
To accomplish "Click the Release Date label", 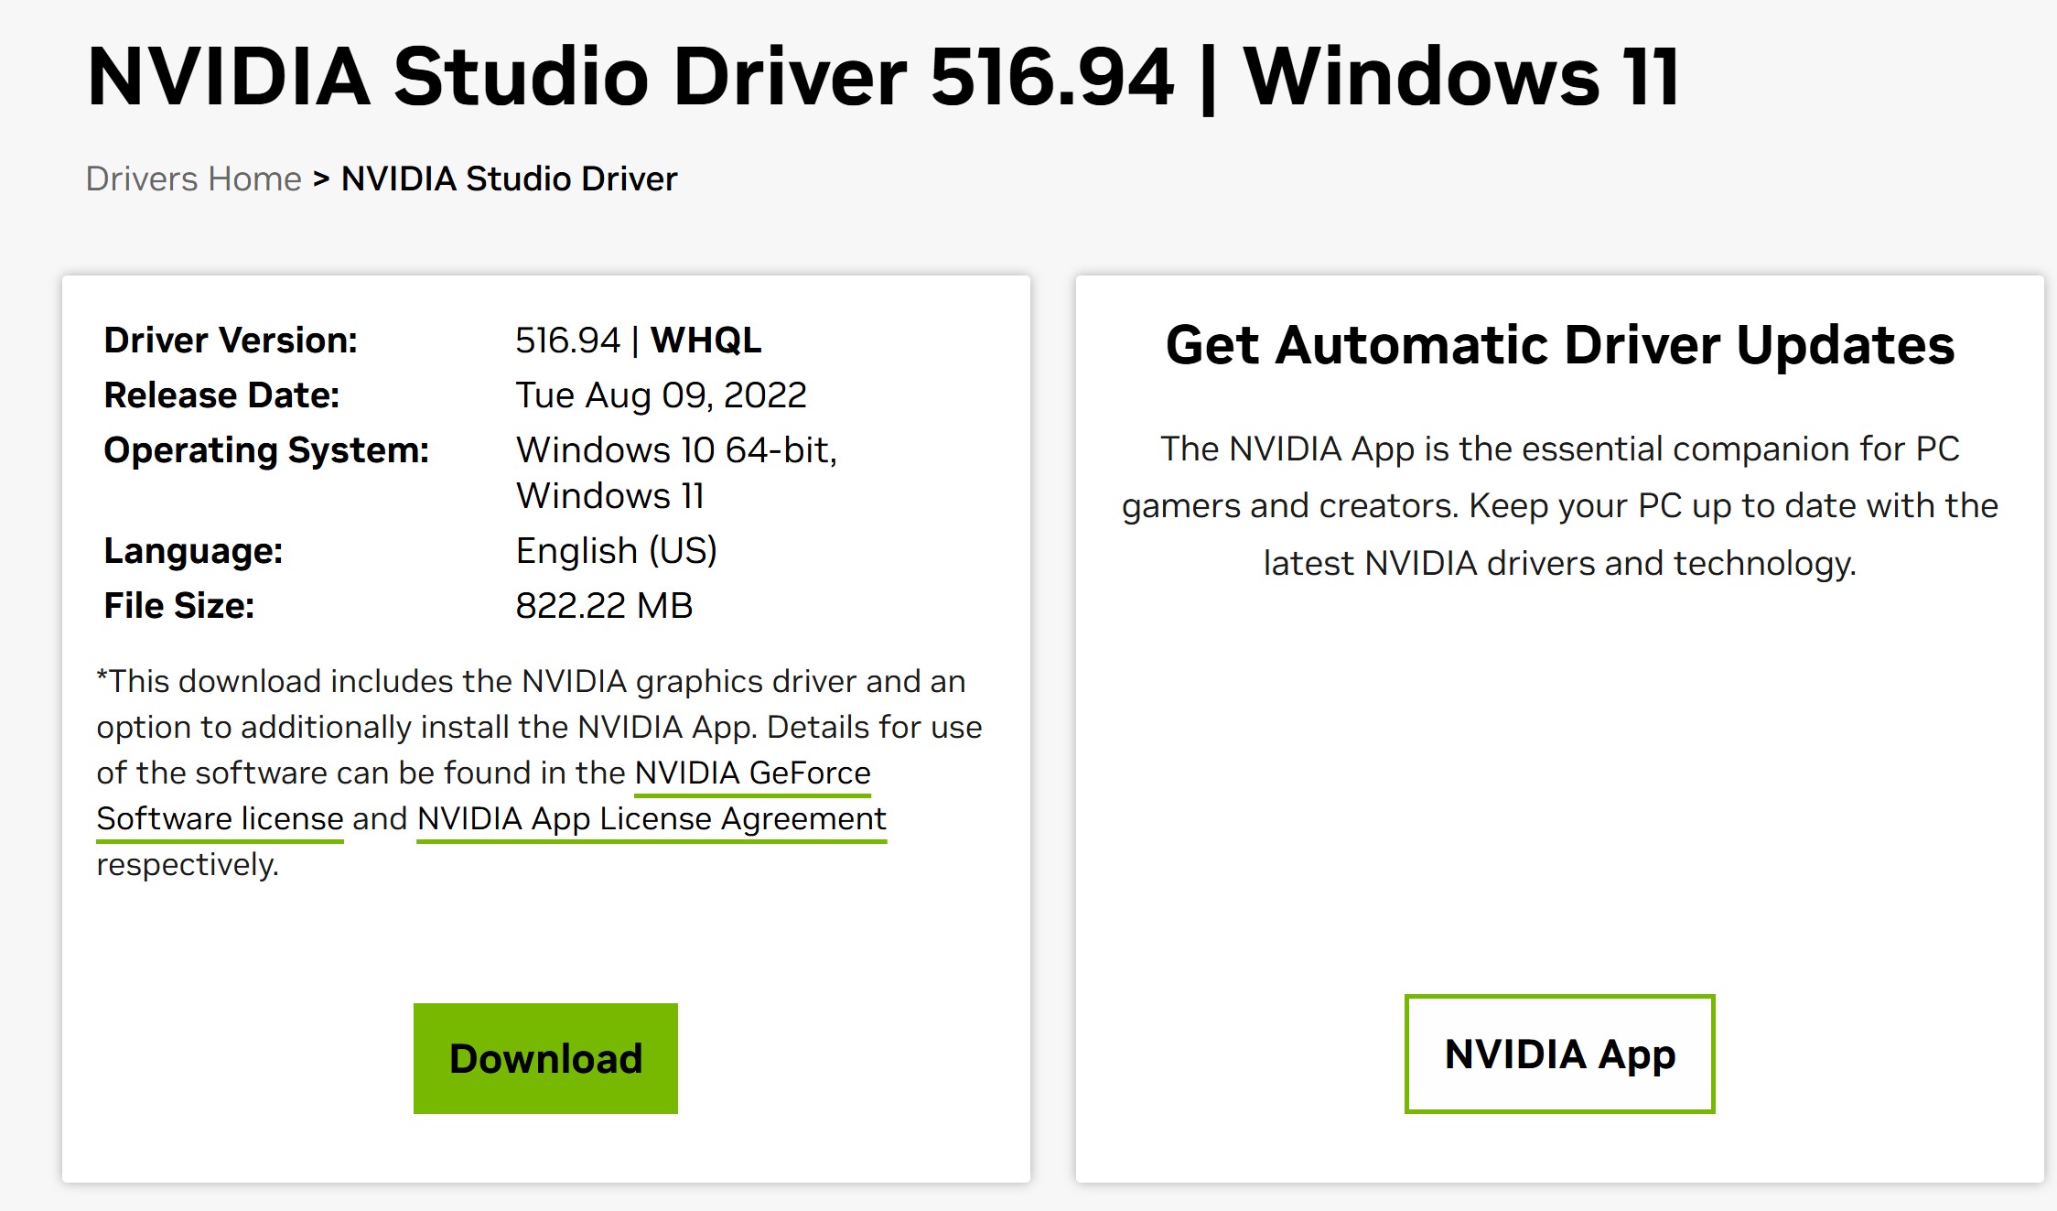I will coord(221,395).
